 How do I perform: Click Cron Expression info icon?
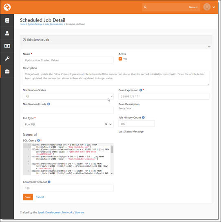(x=141, y=90)
